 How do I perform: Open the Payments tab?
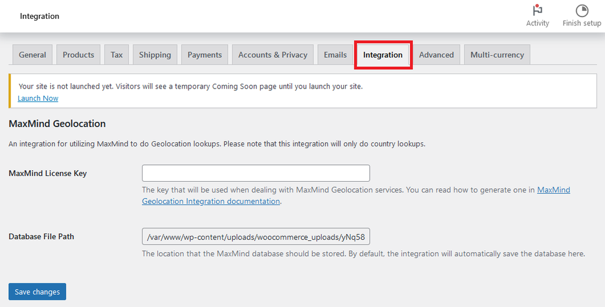[204, 55]
